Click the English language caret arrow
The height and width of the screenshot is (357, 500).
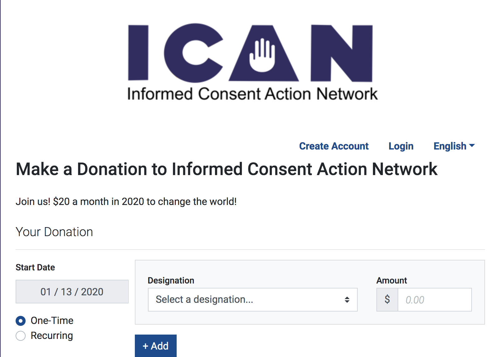coord(472,145)
